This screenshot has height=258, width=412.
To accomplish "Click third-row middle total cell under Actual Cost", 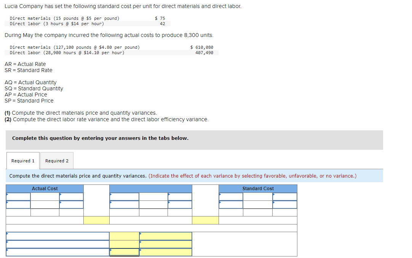I will (x=45, y=213).
